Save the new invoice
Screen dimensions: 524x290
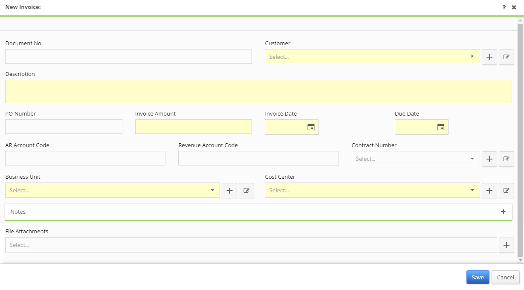(478, 277)
